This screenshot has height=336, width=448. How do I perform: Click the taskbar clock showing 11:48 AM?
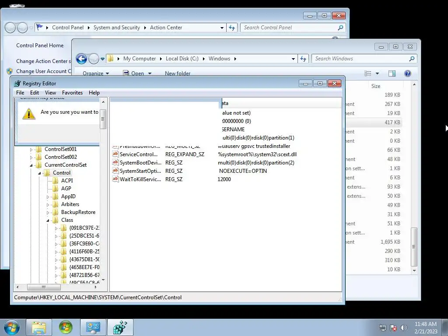(426, 328)
